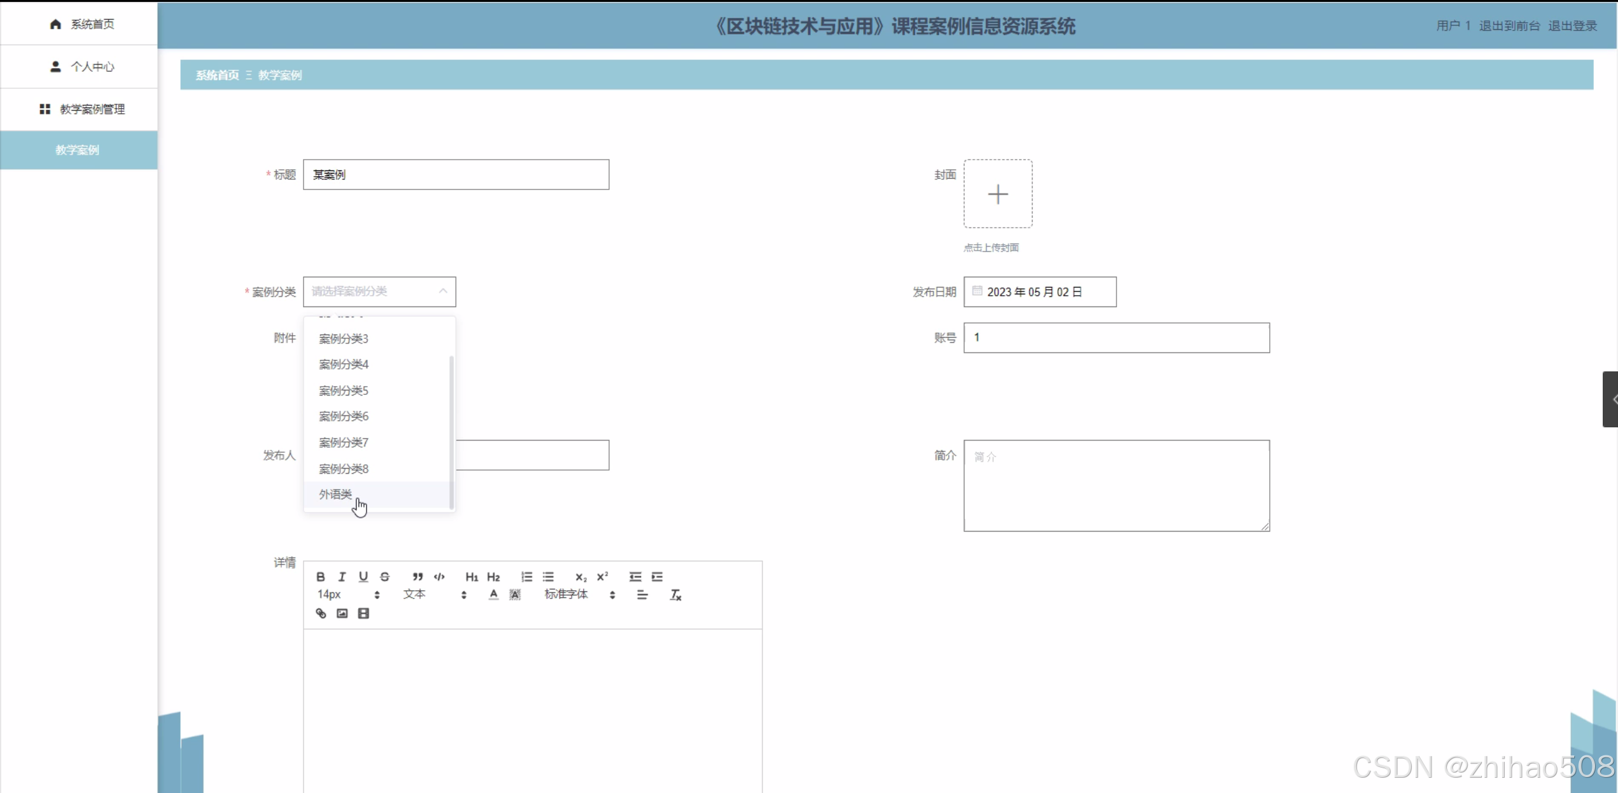Click the 用户 1 account label
Image resolution: width=1618 pixels, height=793 pixels.
(1454, 25)
